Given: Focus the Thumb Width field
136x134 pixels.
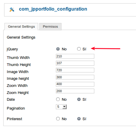Looking at the screenshot, I should point(75,56).
